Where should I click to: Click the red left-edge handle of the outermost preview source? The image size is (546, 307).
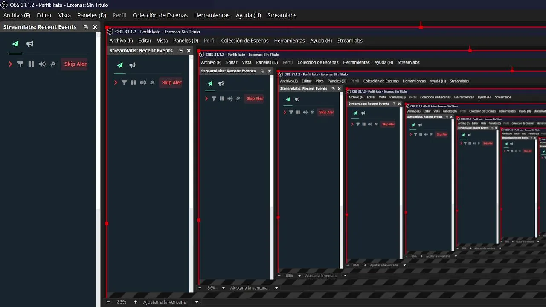click(107, 223)
